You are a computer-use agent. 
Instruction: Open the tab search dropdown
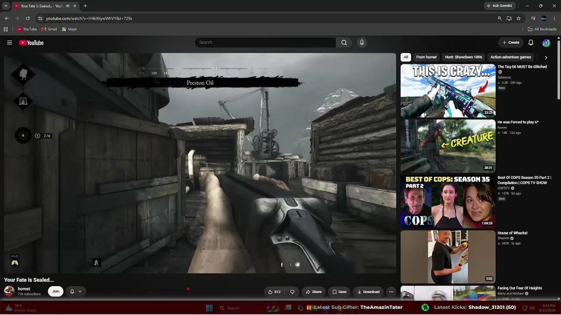click(x=6, y=6)
